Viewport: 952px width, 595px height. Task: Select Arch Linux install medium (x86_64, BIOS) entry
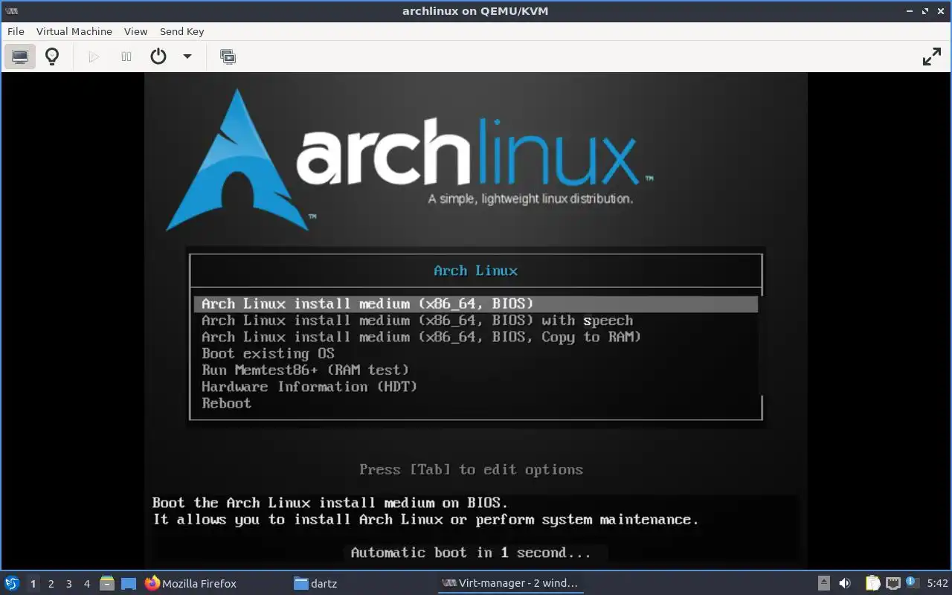[x=476, y=304]
